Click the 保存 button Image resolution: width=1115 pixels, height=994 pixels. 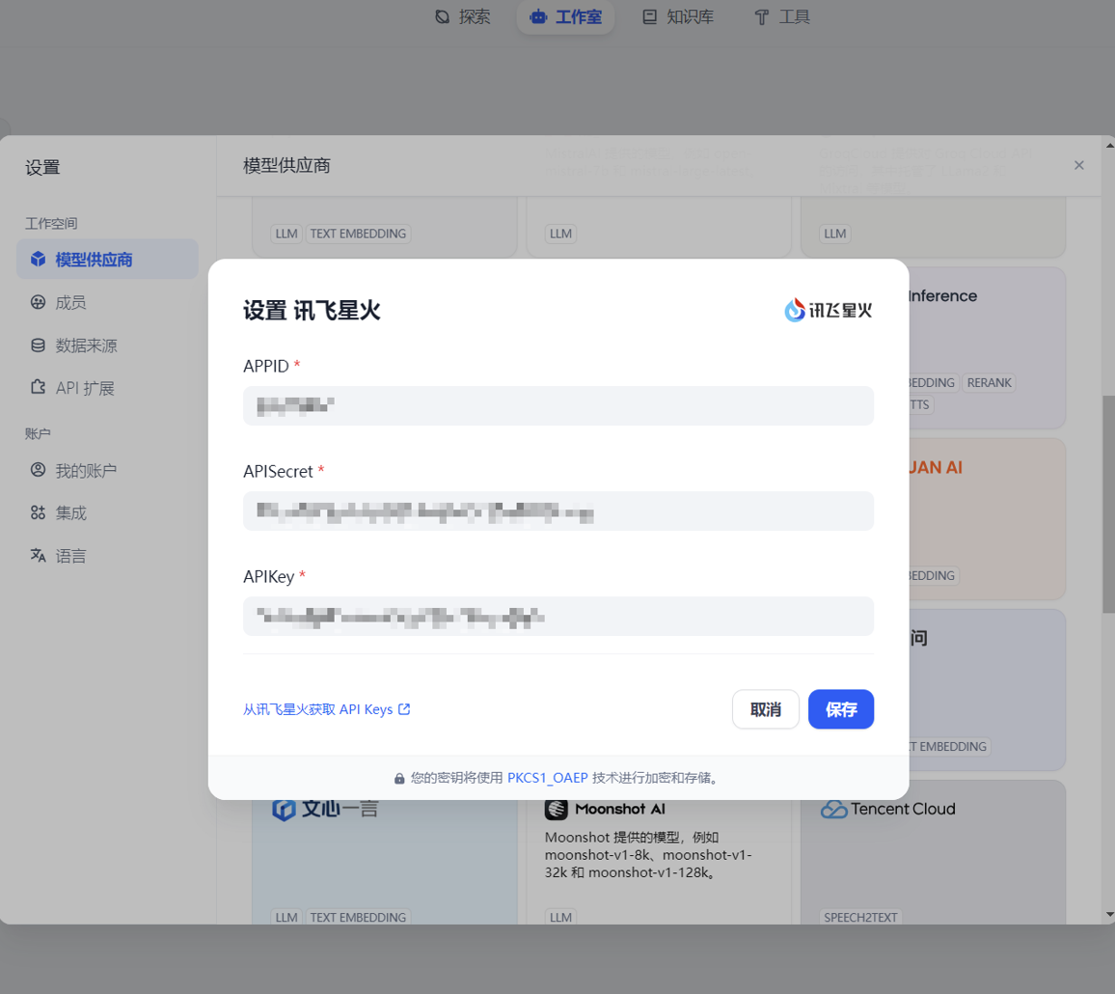(x=841, y=709)
